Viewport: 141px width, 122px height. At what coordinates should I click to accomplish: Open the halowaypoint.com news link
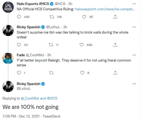tap(105, 9)
